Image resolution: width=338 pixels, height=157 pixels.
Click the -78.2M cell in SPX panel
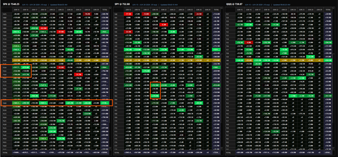[87, 14]
